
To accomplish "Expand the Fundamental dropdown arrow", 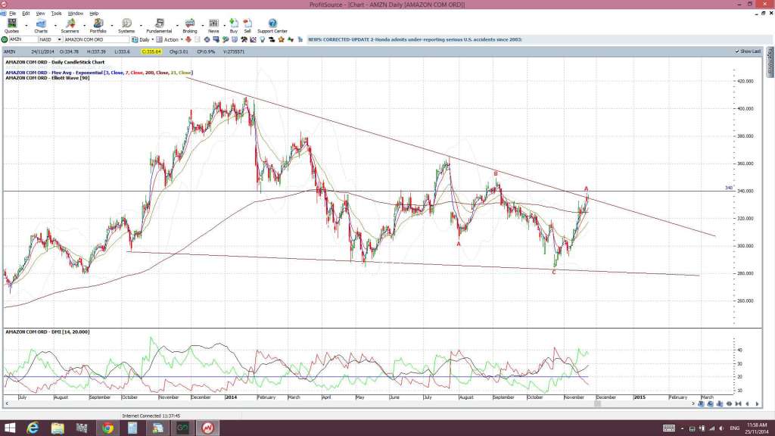I will click(x=177, y=25).
